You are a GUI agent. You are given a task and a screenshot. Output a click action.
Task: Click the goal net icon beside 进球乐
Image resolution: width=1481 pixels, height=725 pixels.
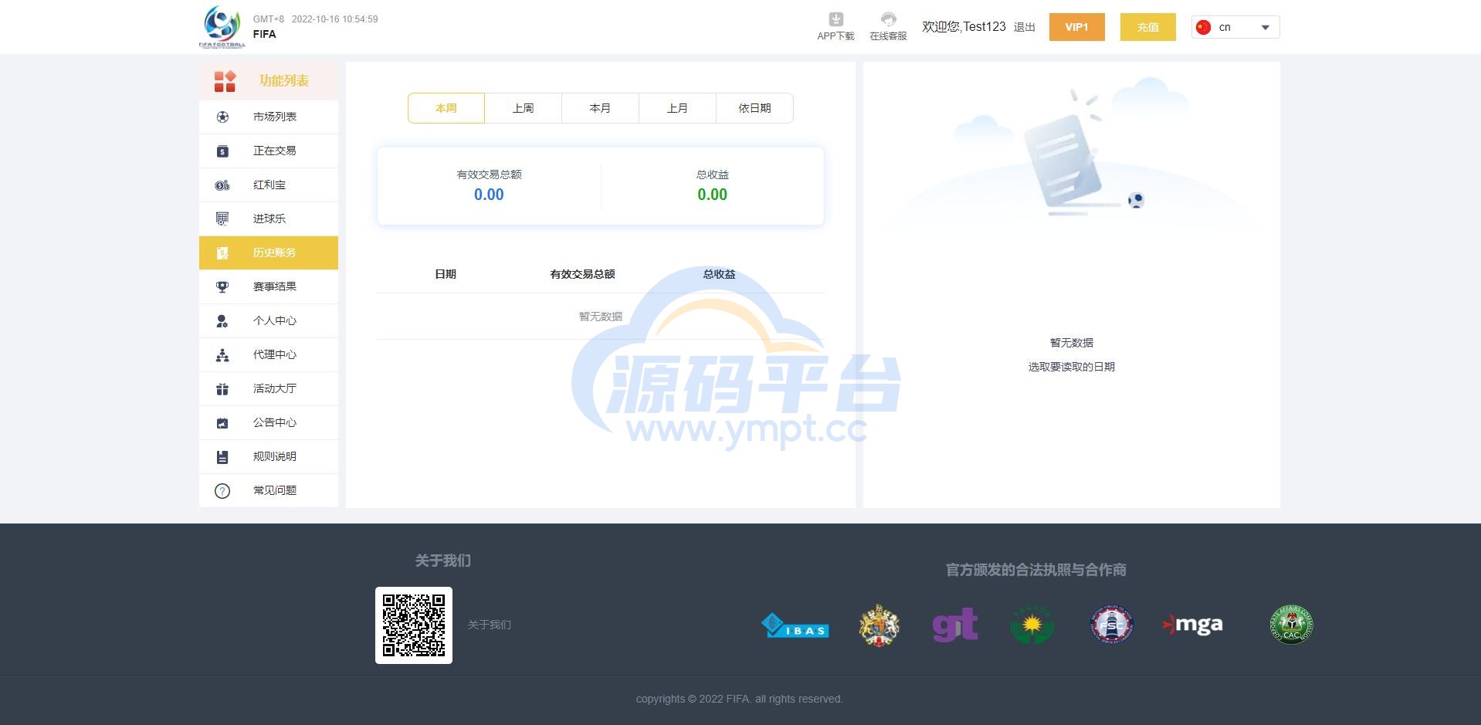[222, 219]
